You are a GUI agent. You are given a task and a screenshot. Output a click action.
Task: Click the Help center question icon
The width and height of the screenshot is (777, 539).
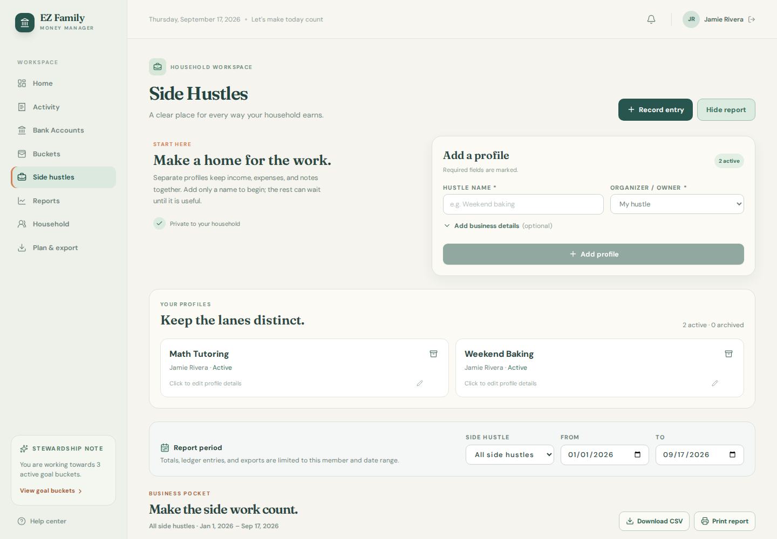(22, 521)
